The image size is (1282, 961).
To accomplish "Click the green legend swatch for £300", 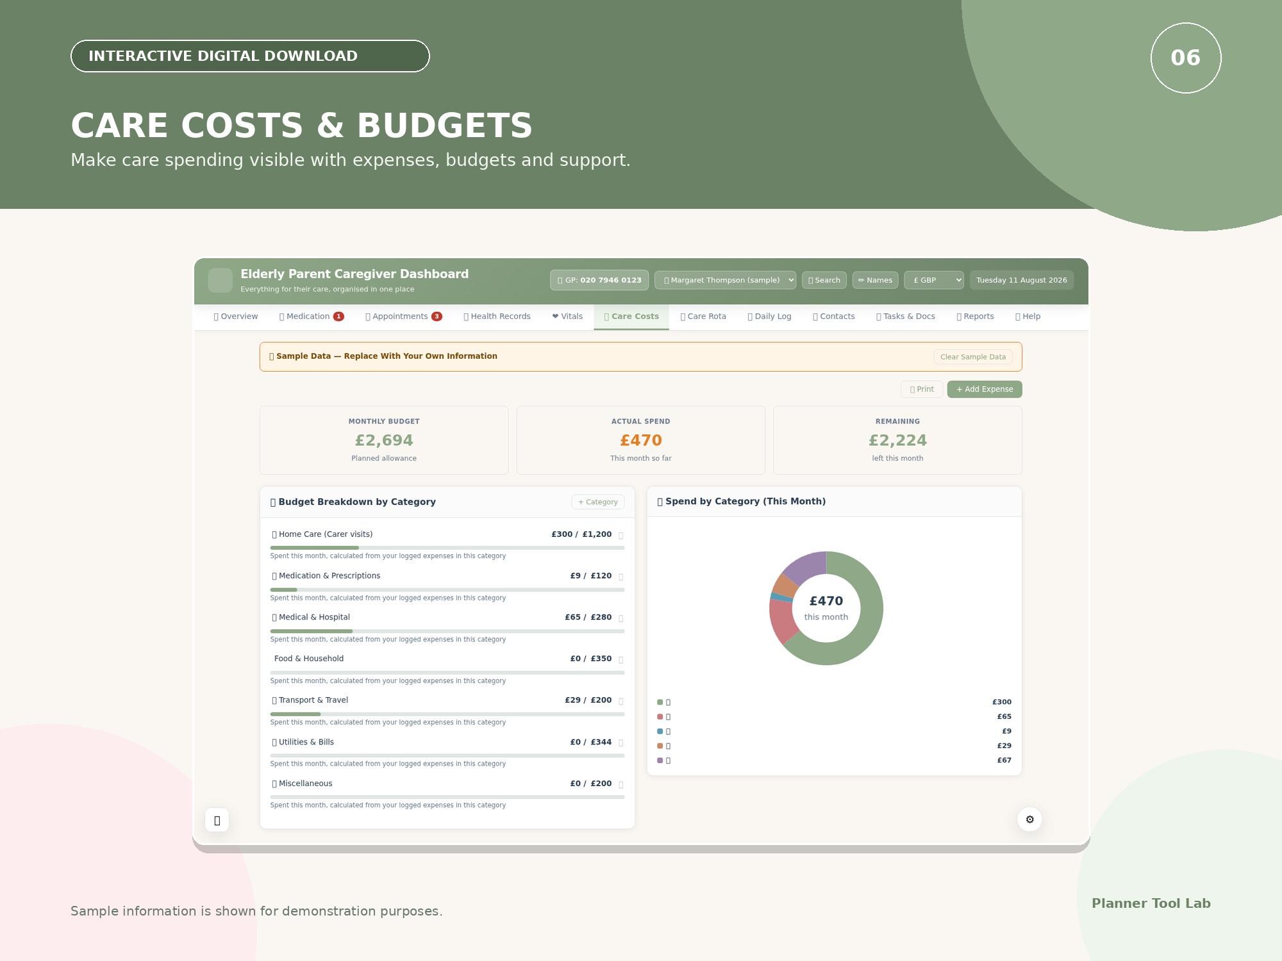I will (660, 702).
